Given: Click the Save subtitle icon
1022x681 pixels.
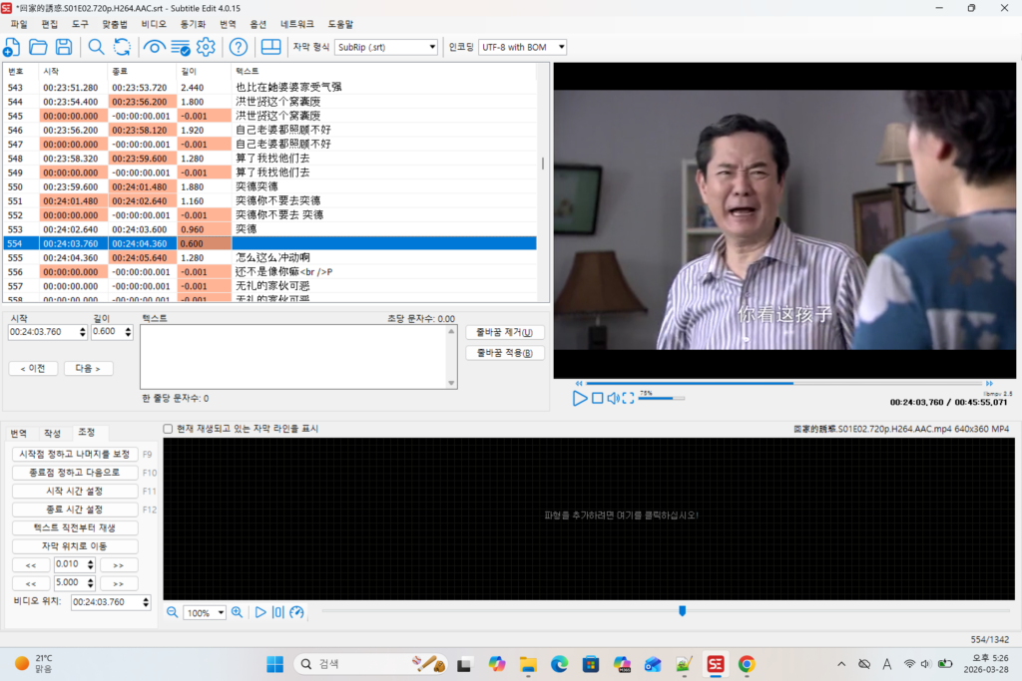Looking at the screenshot, I should pyautogui.click(x=64, y=47).
